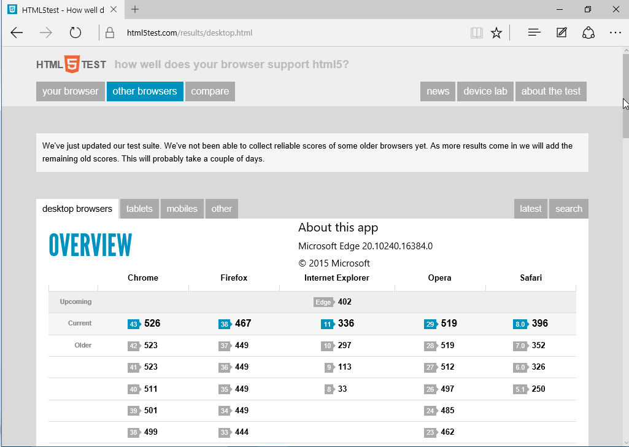Click the HTML5 TEST logo

point(71,64)
